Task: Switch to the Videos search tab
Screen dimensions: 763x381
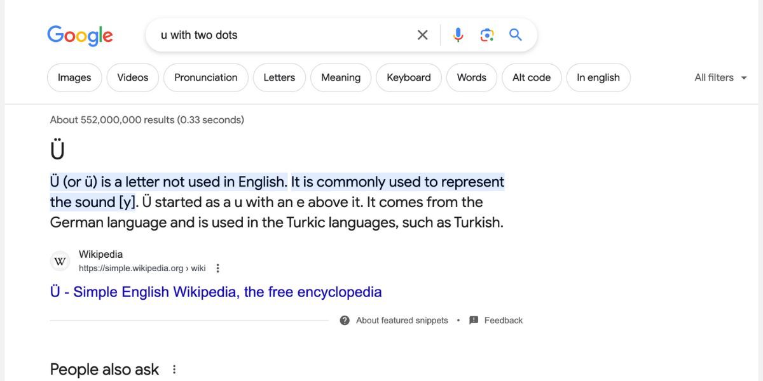Action: [132, 77]
